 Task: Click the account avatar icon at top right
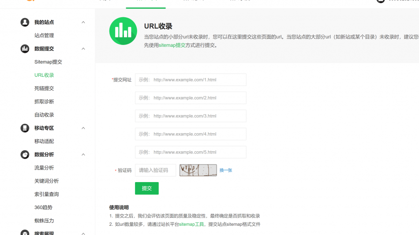pos(381,1)
